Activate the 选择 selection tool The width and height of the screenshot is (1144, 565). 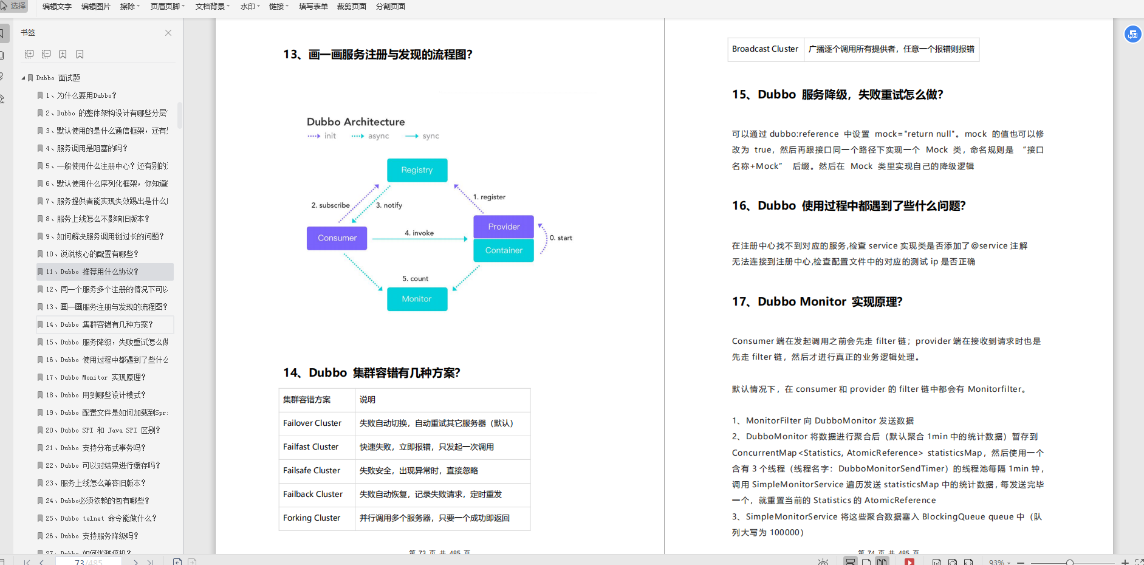click(13, 6)
